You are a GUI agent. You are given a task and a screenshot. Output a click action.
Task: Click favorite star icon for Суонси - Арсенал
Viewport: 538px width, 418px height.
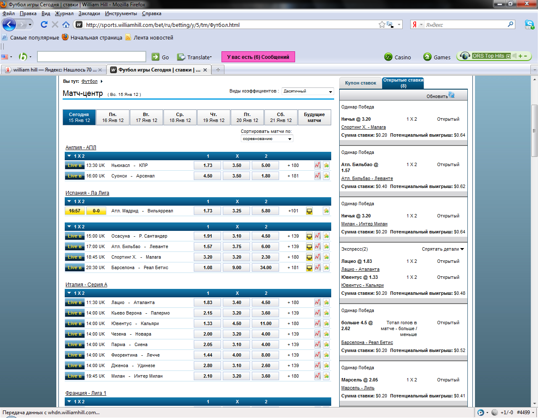click(326, 176)
